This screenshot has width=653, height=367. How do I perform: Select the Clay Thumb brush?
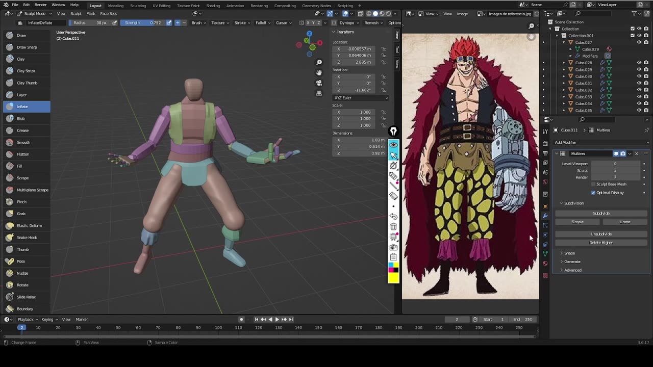pyautogui.click(x=27, y=83)
